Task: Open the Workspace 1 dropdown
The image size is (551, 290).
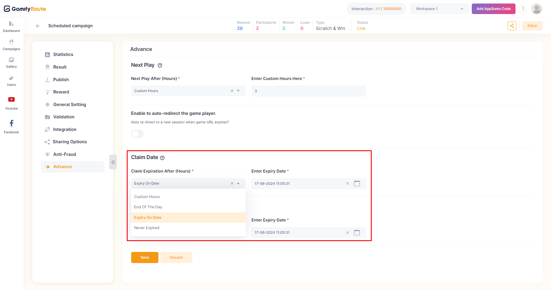Action: [x=439, y=9]
